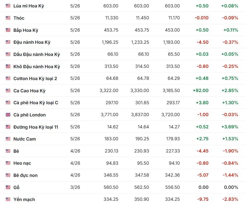Click Ca Cao's +2.85% change value
This screenshot has width=246, height=205.
(230, 90)
